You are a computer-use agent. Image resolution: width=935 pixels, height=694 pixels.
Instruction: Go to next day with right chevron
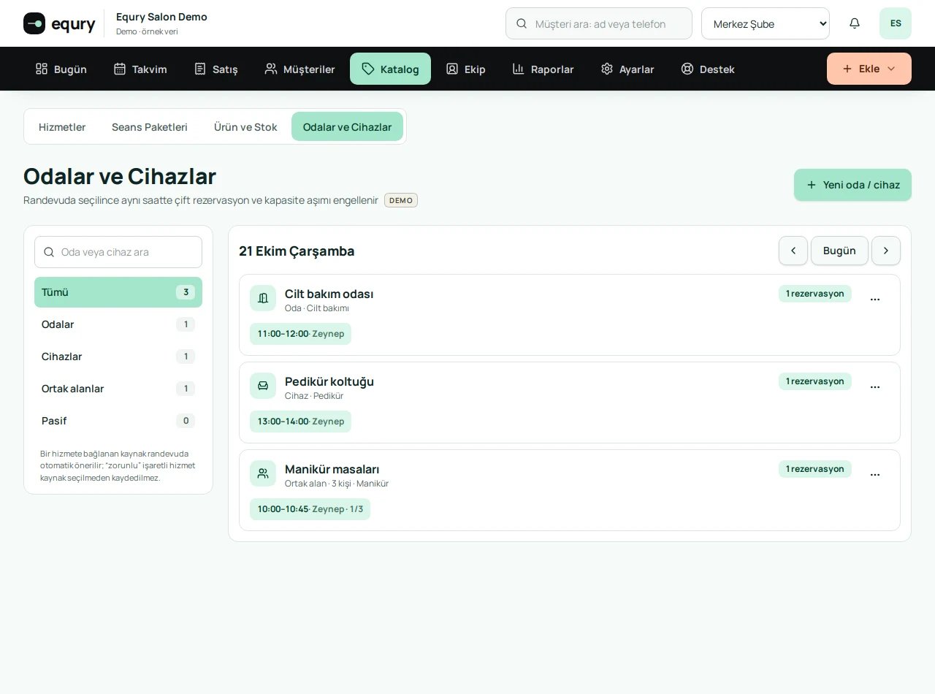[886, 251]
